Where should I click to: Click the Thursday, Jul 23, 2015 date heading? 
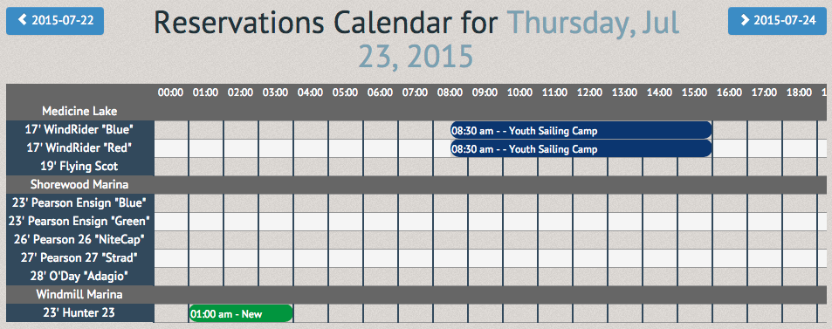click(x=519, y=40)
